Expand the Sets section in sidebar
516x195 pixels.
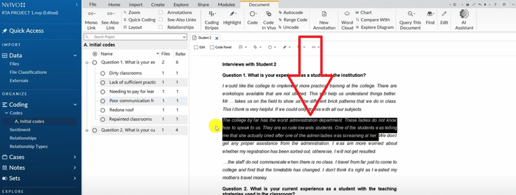pyautogui.click(x=75, y=178)
